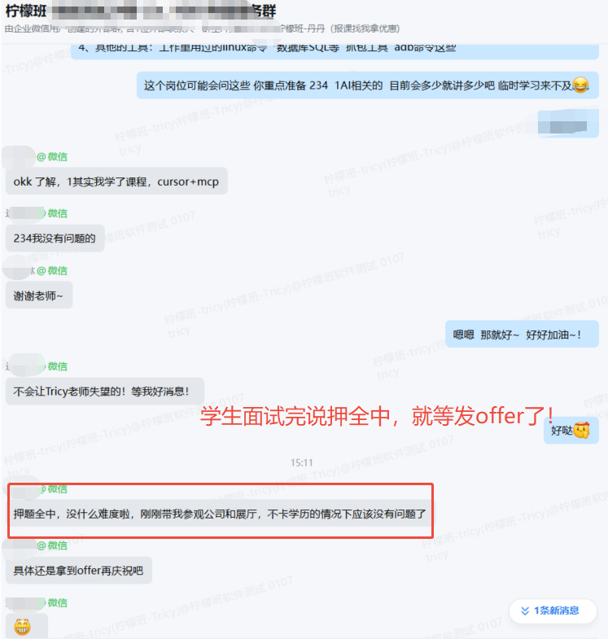608x639 pixels.
Task: Select message 'okk 了解, 1其实我学了课程, cursor+mcp'
Action: pyautogui.click(x=116, y=182)
